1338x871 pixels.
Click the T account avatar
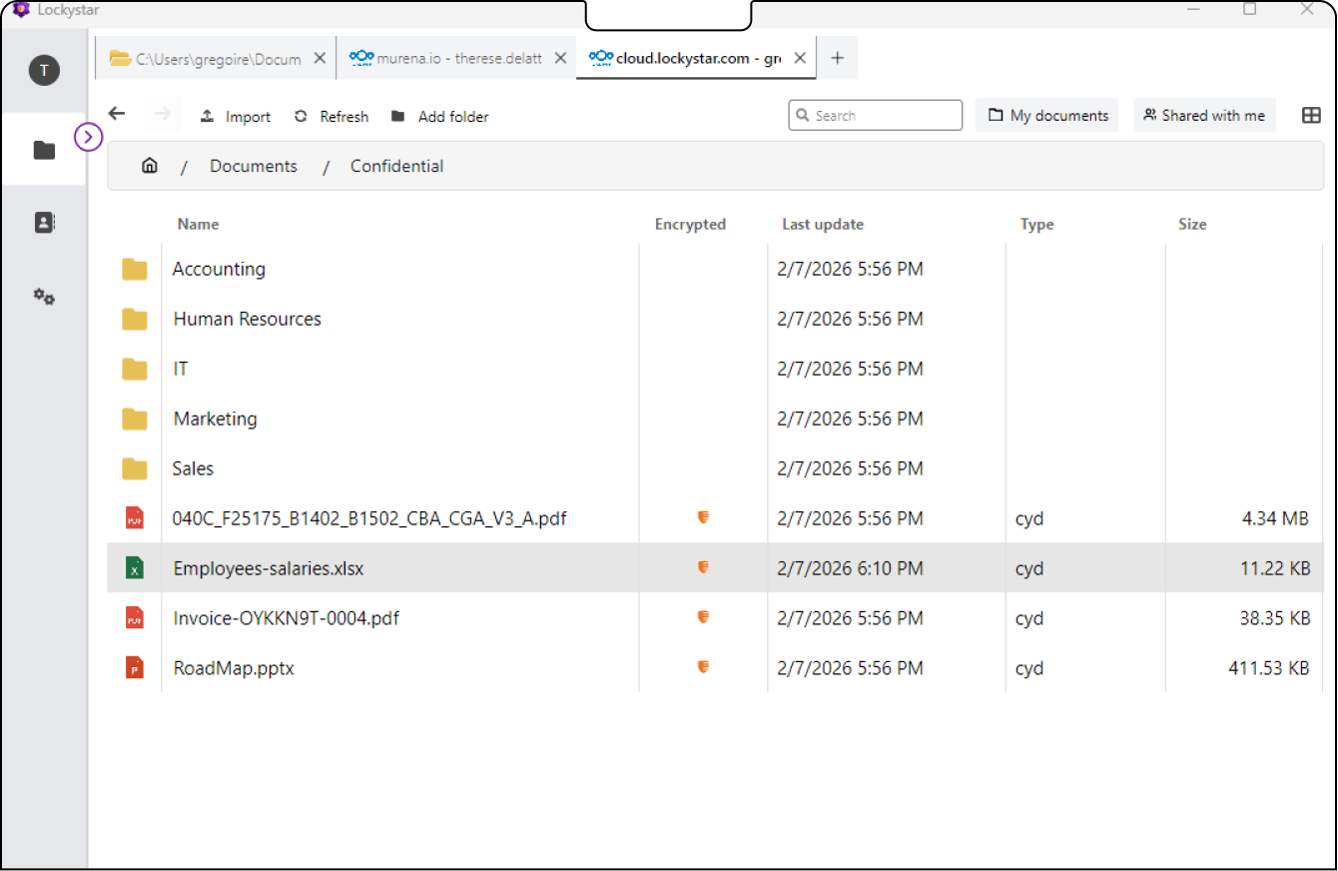[44, 70]
